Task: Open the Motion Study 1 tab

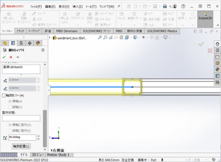Action: pyautogui.click(x=58, y=155)
